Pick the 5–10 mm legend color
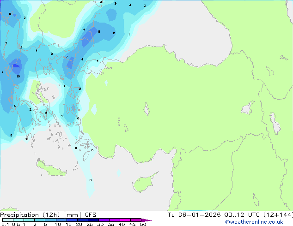 [50, 220]
